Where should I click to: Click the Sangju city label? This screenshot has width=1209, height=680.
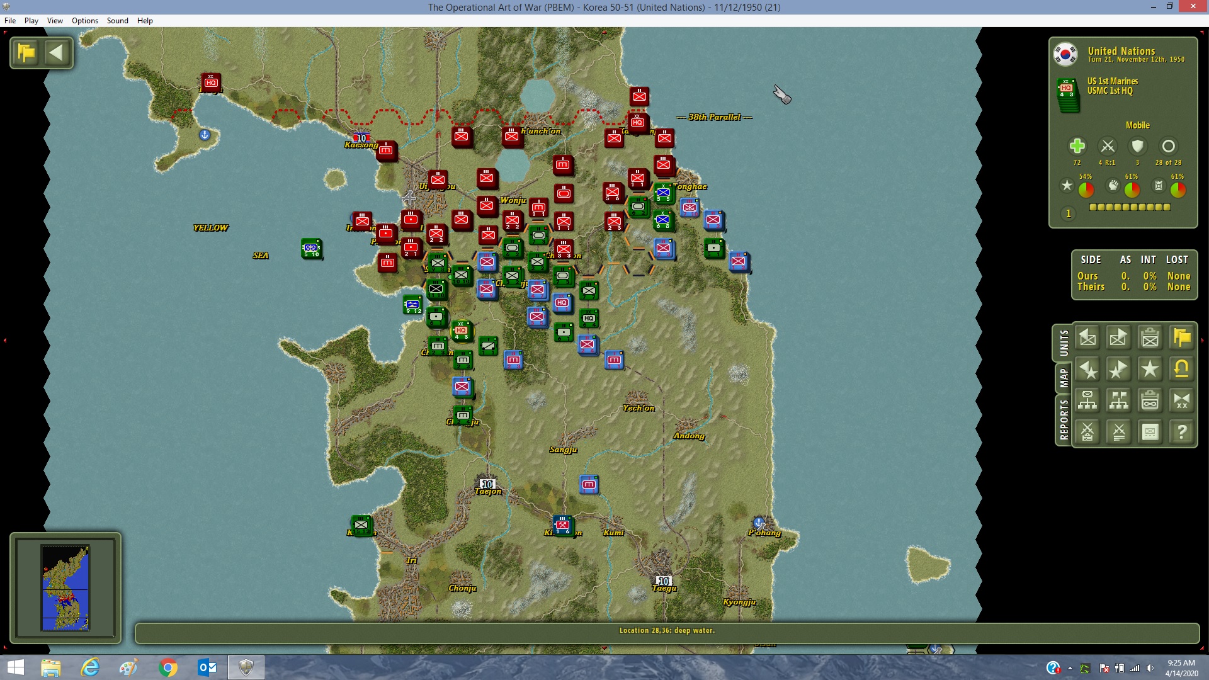(564, 450)
